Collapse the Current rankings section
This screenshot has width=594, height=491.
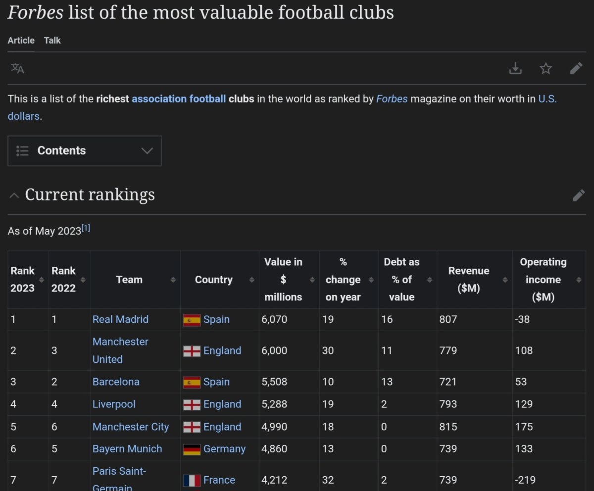point(14,196)
